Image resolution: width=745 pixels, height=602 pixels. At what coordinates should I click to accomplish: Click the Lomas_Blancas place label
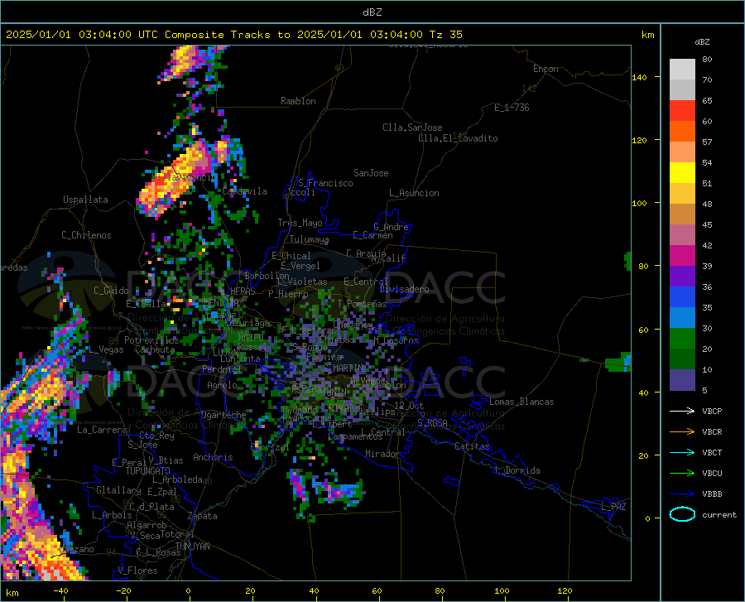click(521, 402)
